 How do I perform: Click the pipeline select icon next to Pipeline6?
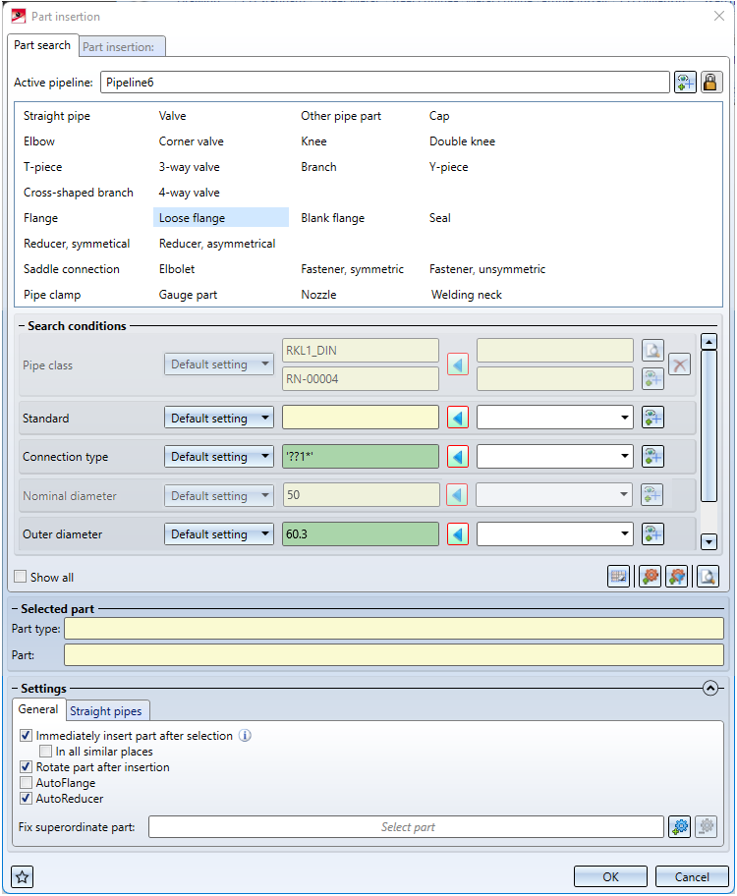[x=685, y=83]
